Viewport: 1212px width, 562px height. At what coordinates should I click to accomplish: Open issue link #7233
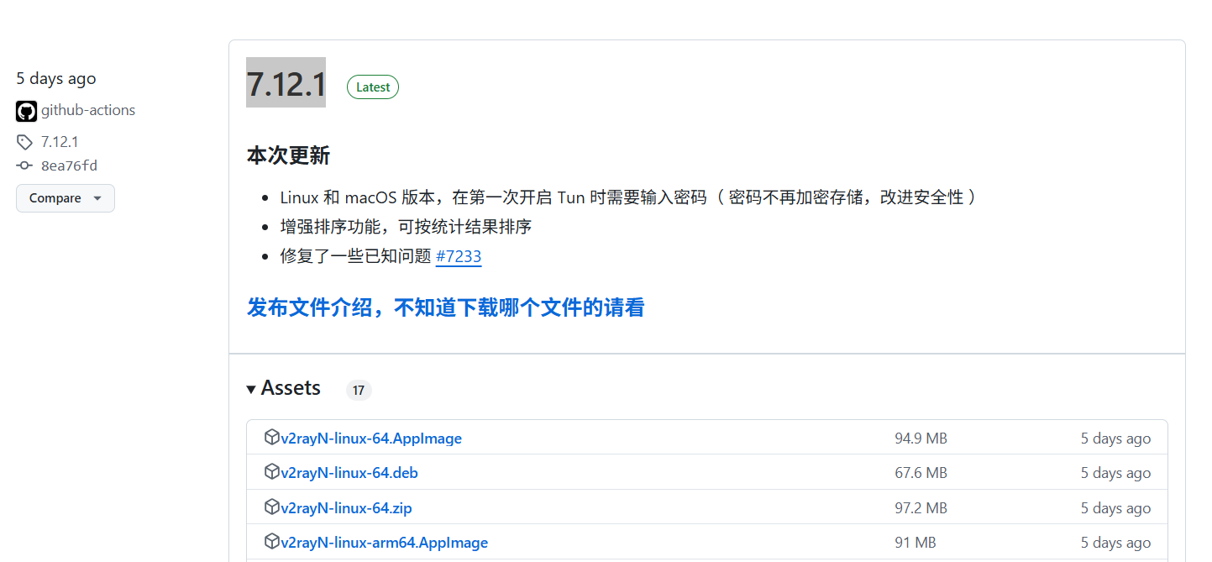coord(459,256)
